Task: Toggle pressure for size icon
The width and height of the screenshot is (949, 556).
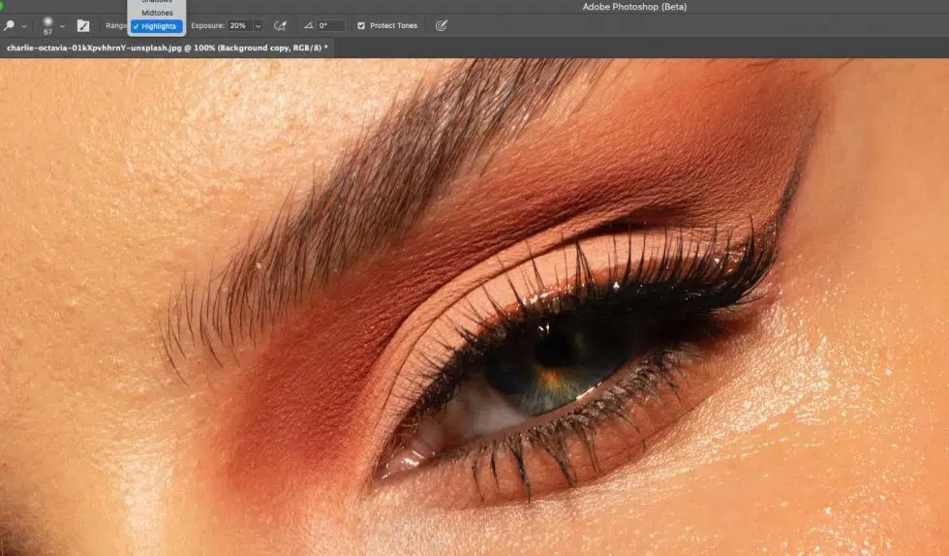Action: pyautogui.click(x=442, y=25)
